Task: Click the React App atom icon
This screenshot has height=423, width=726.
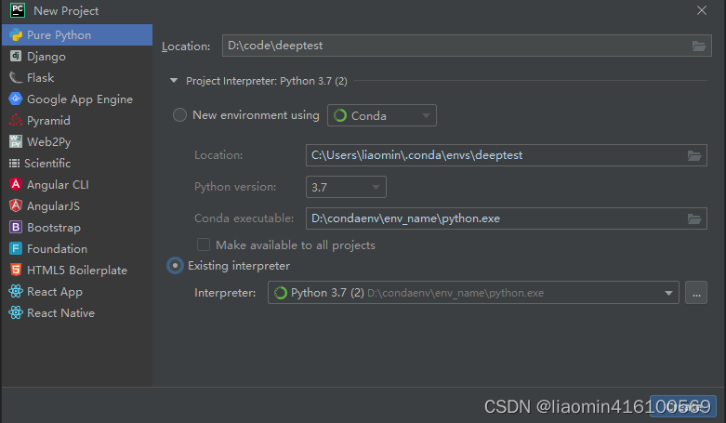Action: click(16, 291)
